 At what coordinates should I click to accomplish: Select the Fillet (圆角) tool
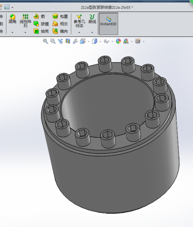(13, 19)
